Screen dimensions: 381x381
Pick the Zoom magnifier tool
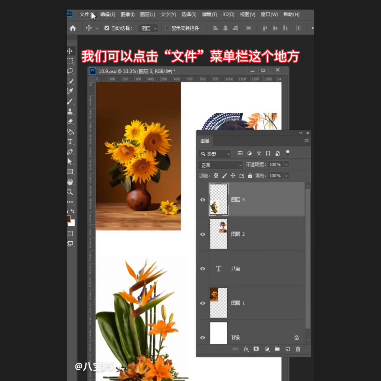(70, 192)
